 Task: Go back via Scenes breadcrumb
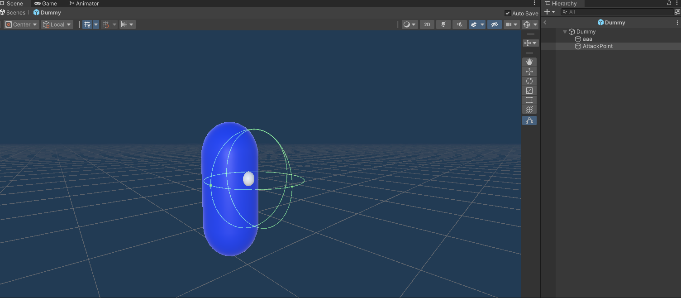tap(13, 13)
